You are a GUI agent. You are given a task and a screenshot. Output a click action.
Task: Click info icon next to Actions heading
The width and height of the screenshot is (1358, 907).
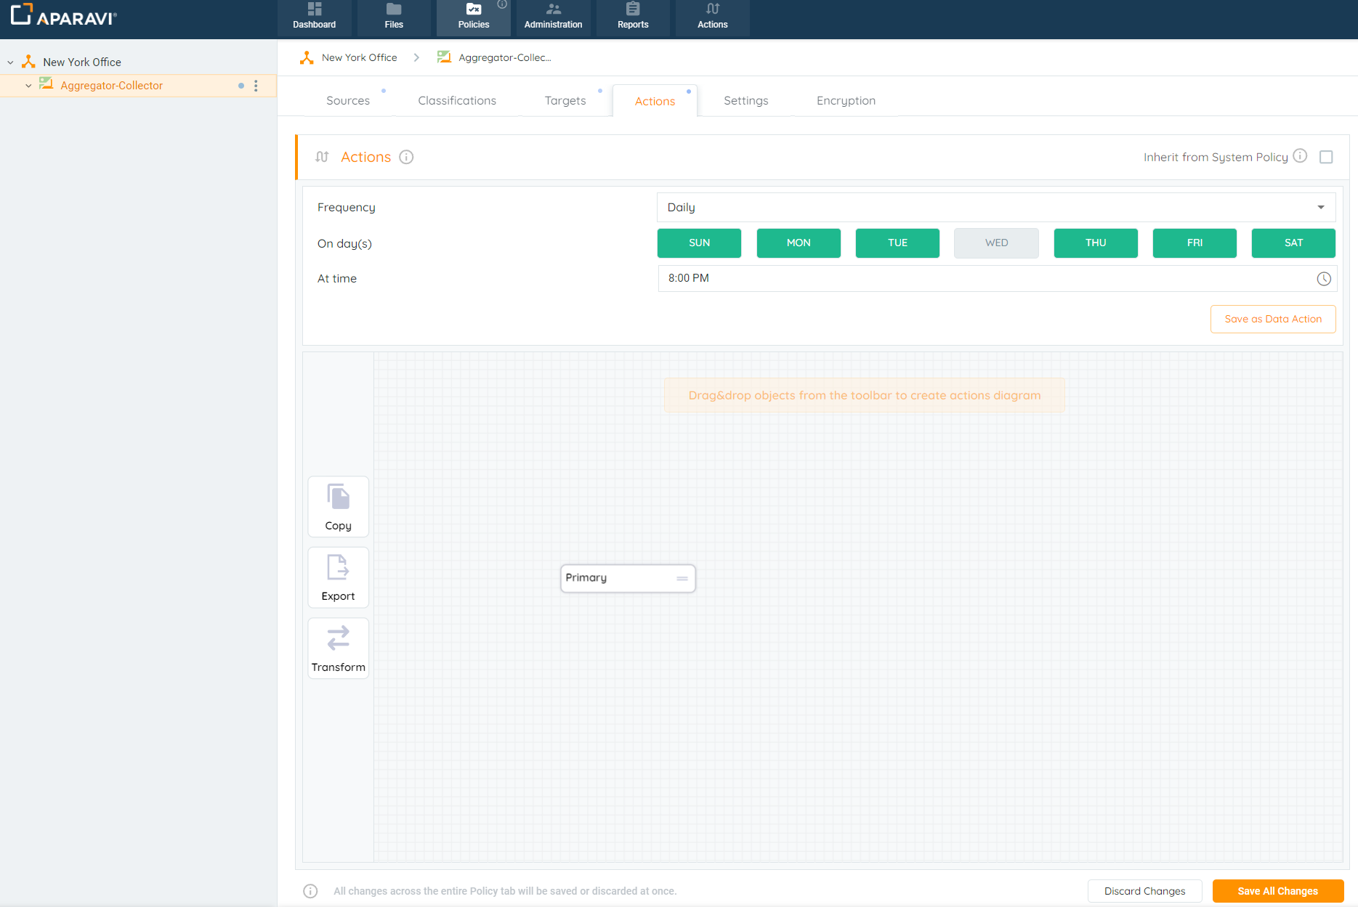(x=406, y=158)
